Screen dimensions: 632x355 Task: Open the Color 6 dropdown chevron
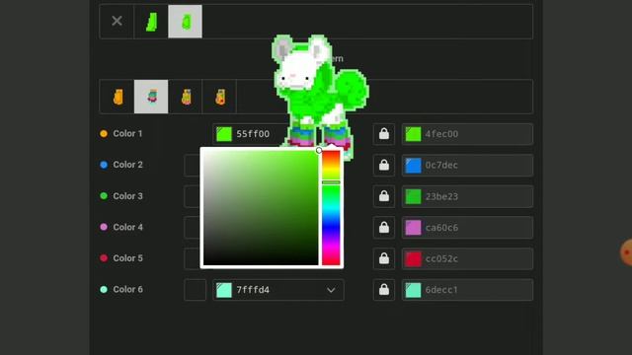[331, 290]
